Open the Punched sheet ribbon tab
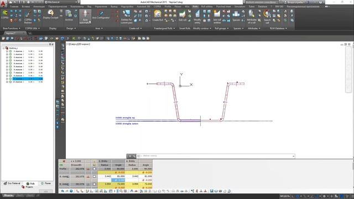 [223, 7]
